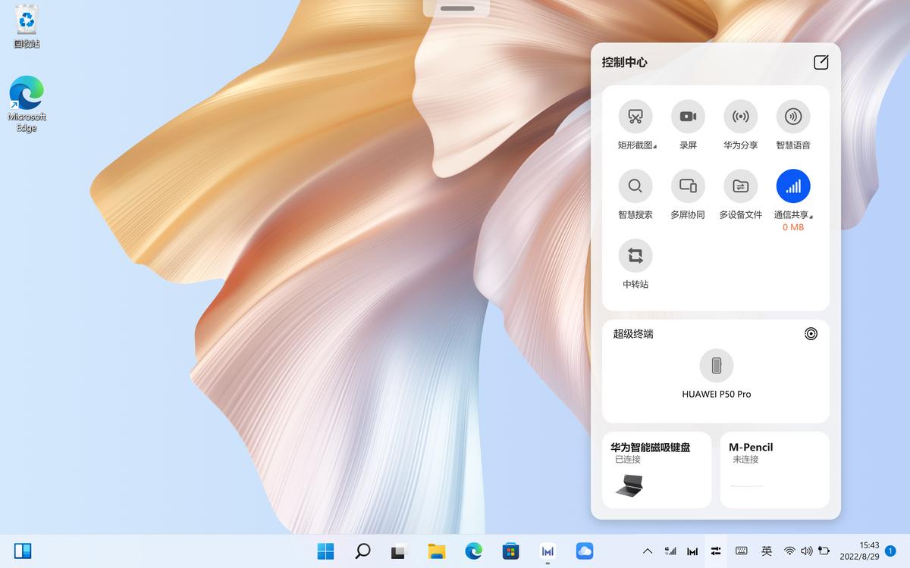This screenshot has width=910, height=568.
Task: Expand hidden system tray icons
Action: (x=648, y=551)
